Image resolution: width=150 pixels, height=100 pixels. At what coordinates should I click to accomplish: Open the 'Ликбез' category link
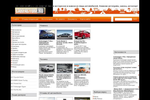click(15, 48)
